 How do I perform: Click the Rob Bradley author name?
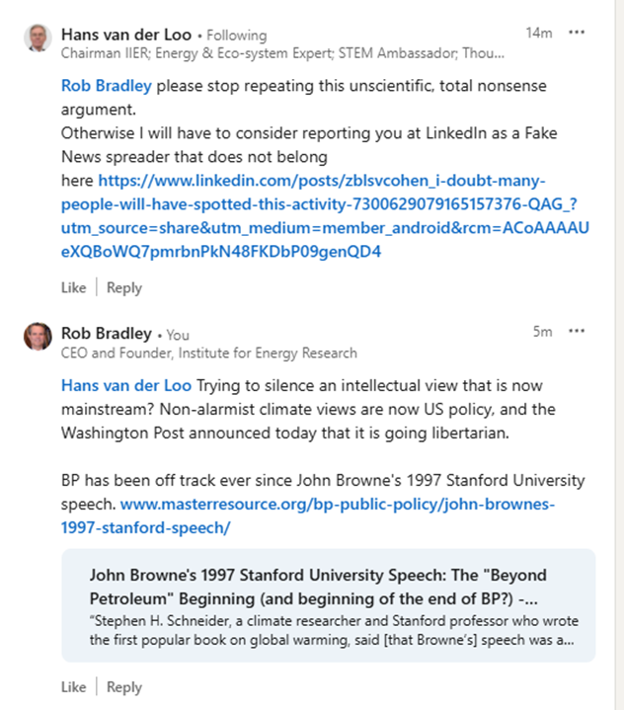107,333
